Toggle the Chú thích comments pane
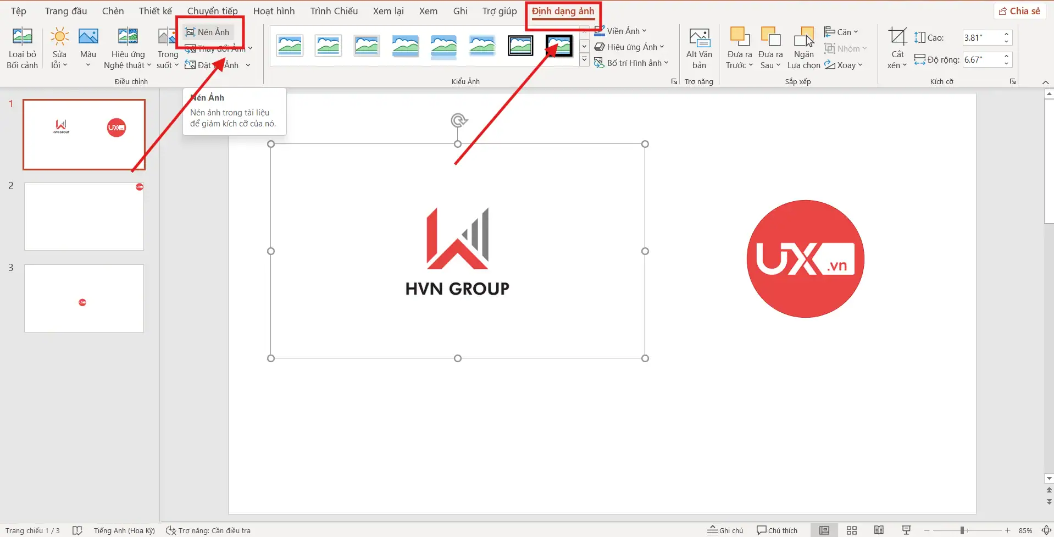 click(777, 530)
